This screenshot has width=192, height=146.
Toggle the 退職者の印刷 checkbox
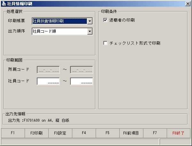coord(105,20)
